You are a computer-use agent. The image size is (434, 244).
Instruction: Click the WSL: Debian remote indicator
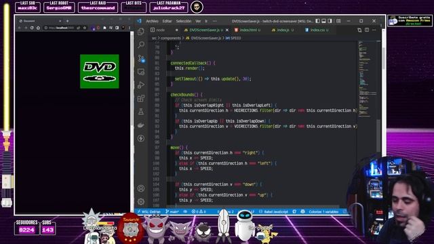tap(149, 211)
